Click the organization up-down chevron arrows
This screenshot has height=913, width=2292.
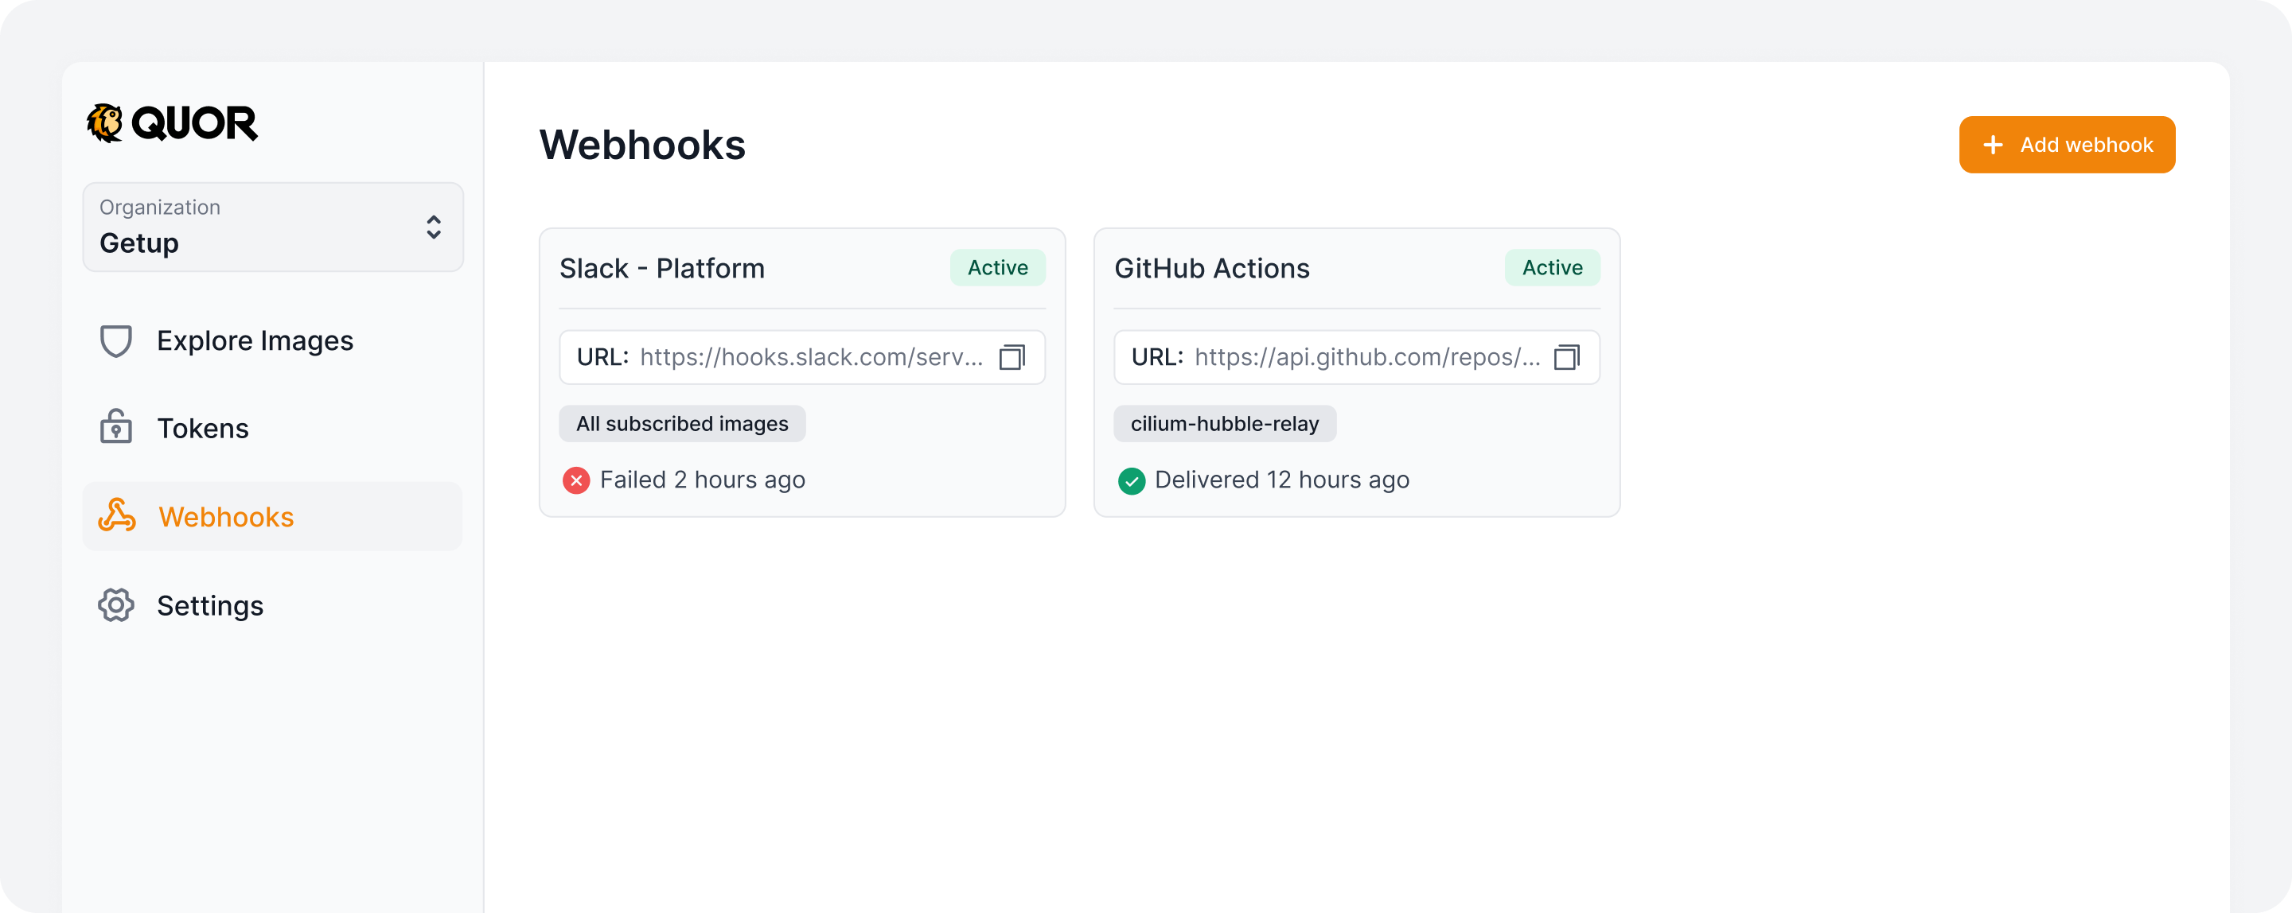433,227
